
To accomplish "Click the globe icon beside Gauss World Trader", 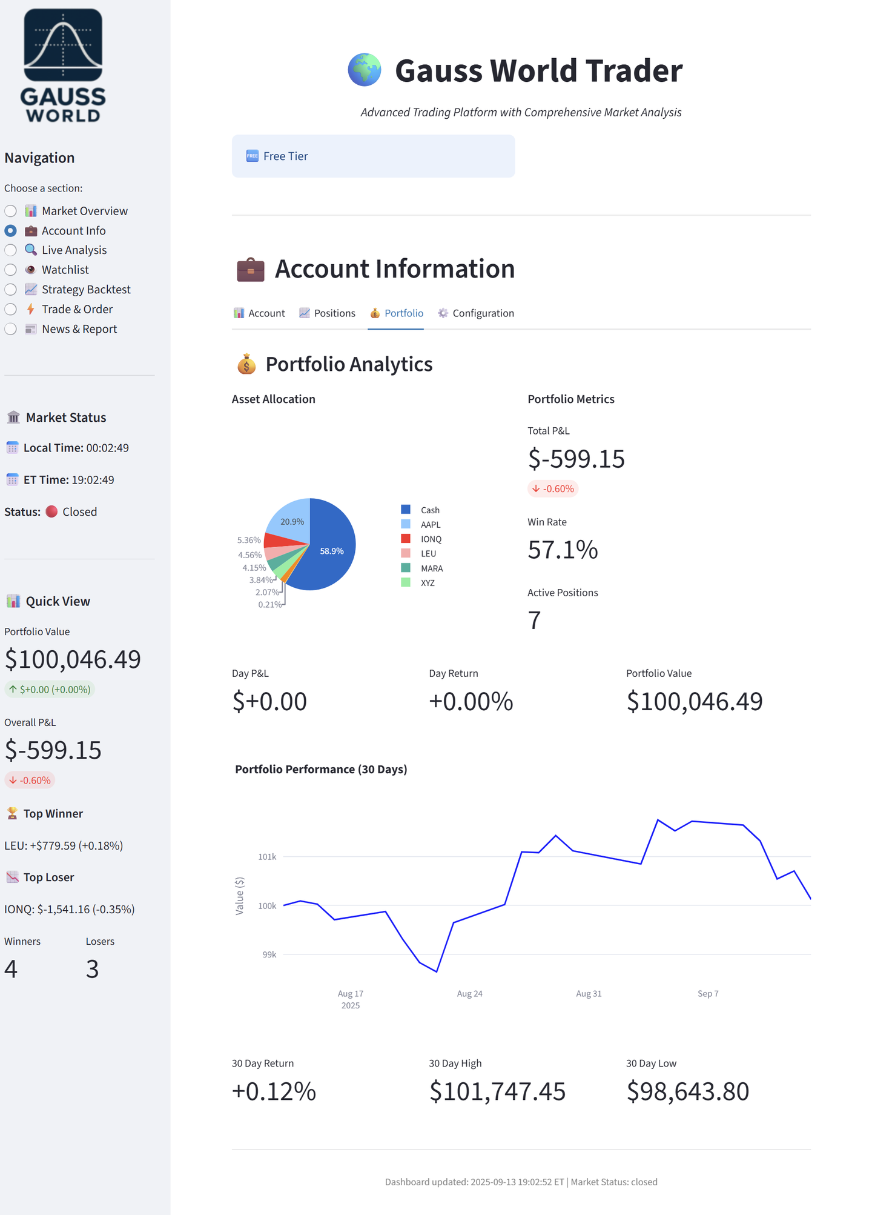I will pyautogui.click(x=365, y=70).
